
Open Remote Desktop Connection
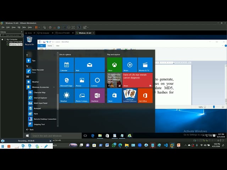[x=42, y=119]
